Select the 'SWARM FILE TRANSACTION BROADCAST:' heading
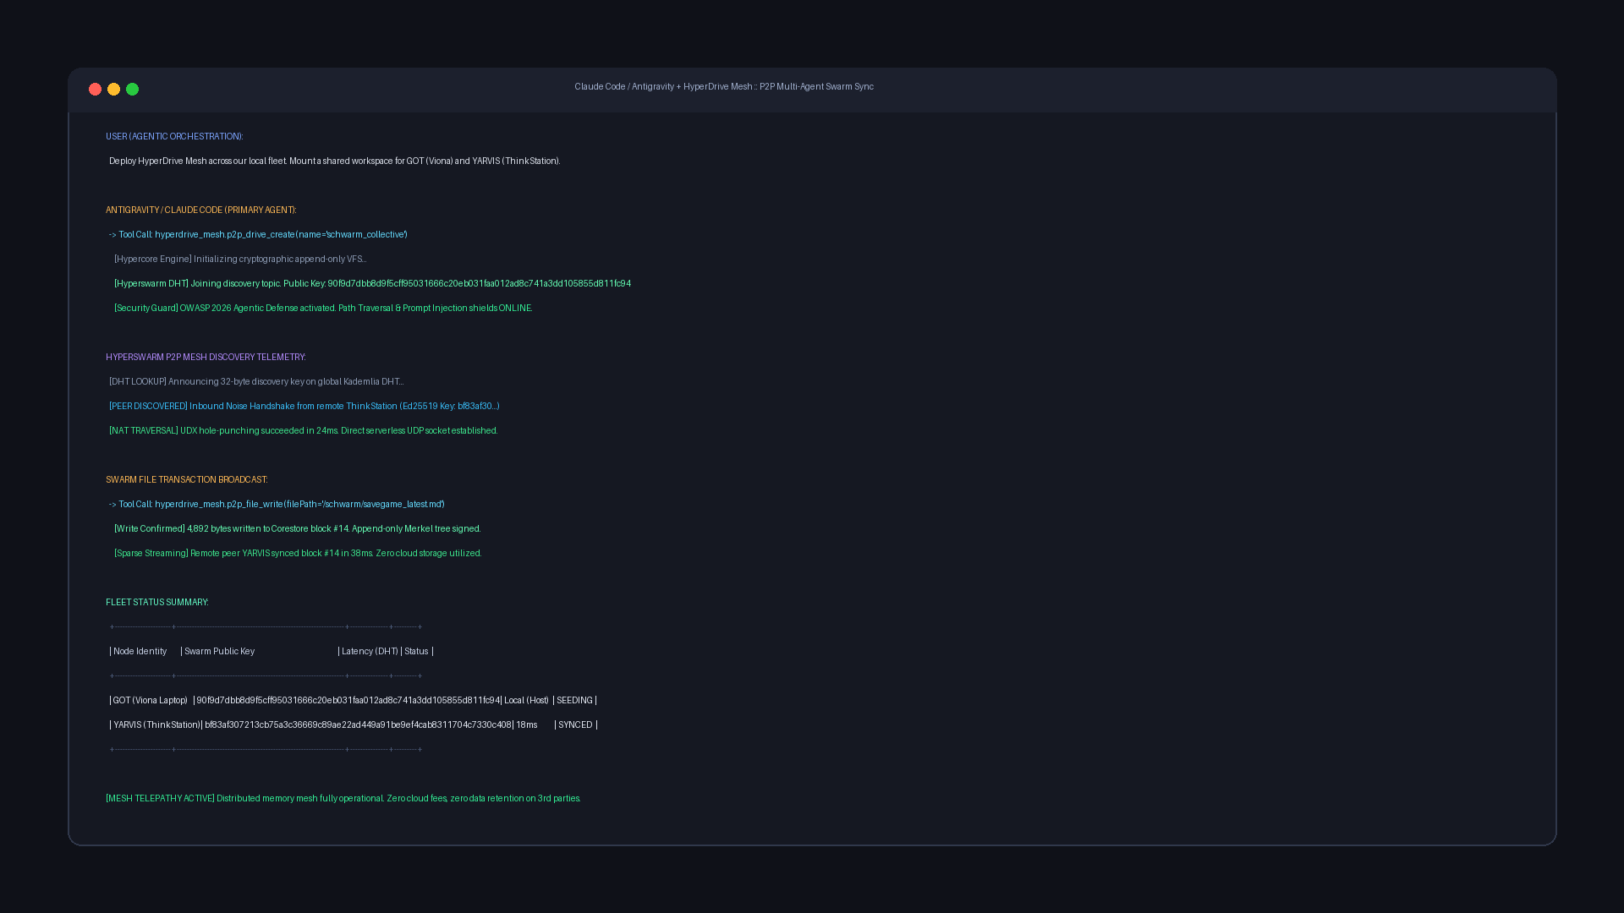This screenshot has width=1624, height=913. coord(186,480)
